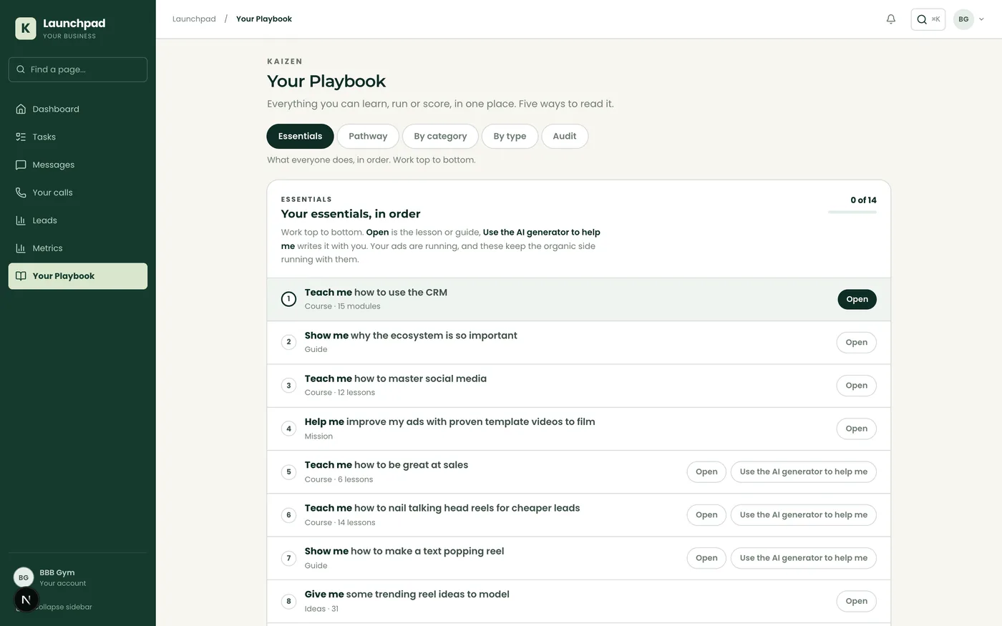Click step number 2 circle for ecosystem guide
Screen dimensions: 1002x626
coord(288,342)
